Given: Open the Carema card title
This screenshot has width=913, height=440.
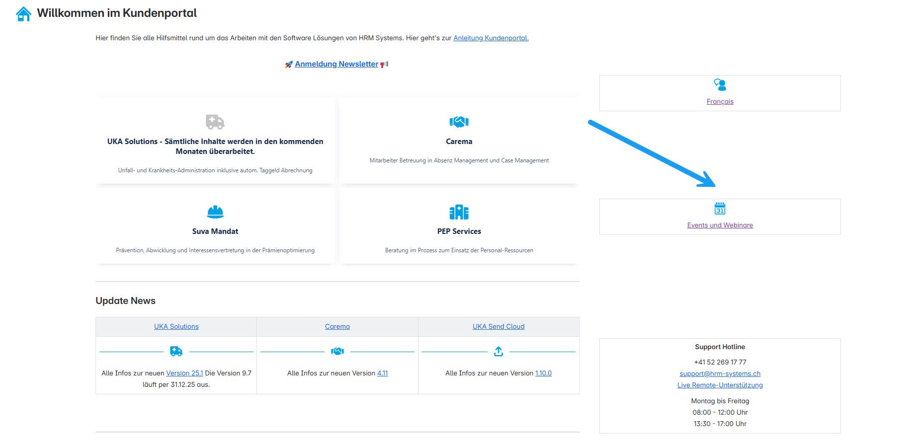Looking at the screenshot, I should tap(459, 142).
